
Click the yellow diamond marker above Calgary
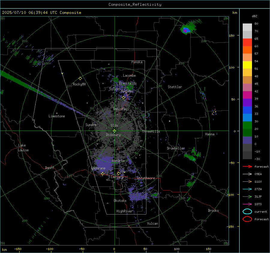tap(118, 173)
